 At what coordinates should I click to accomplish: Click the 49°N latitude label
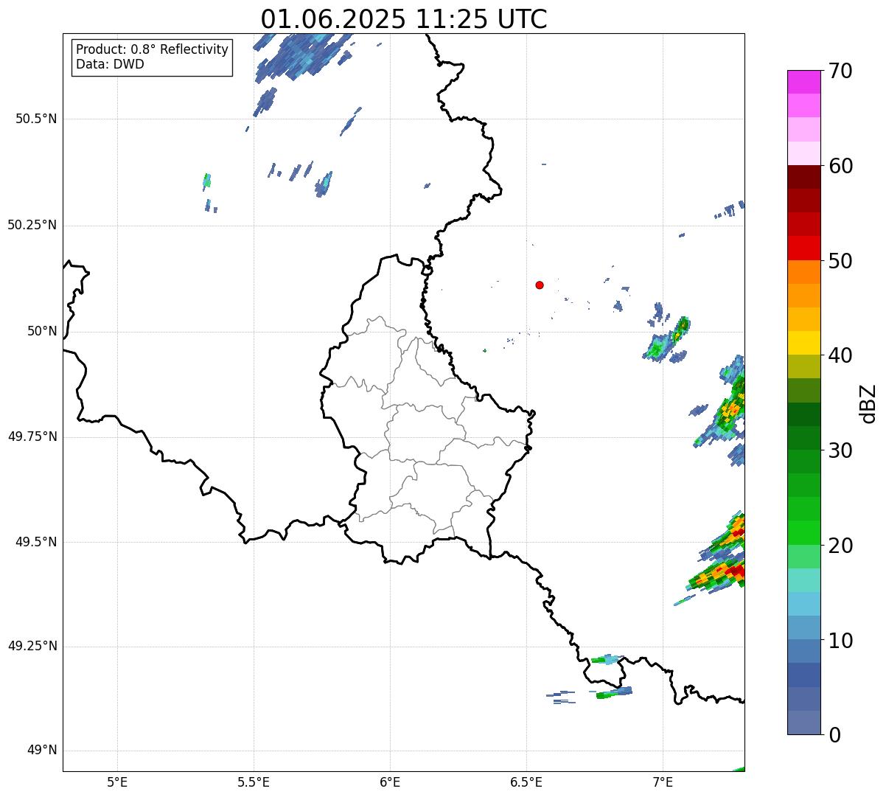(42, 751)
